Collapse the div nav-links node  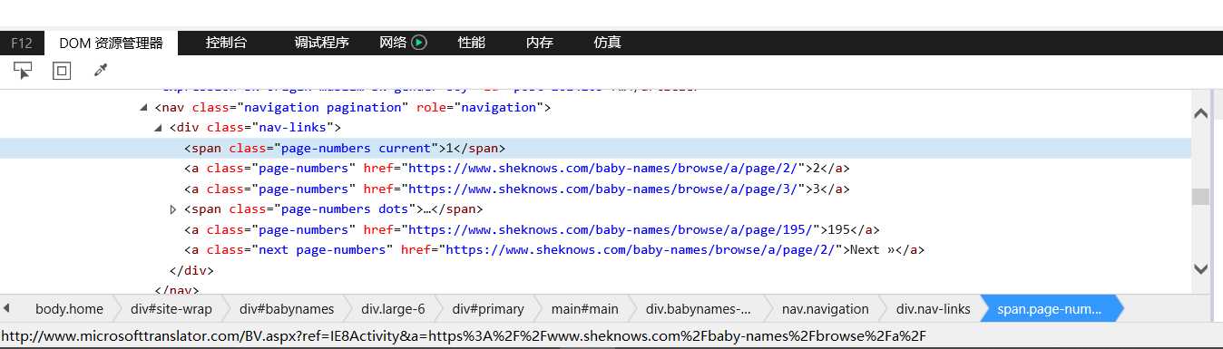click(159, 128)
